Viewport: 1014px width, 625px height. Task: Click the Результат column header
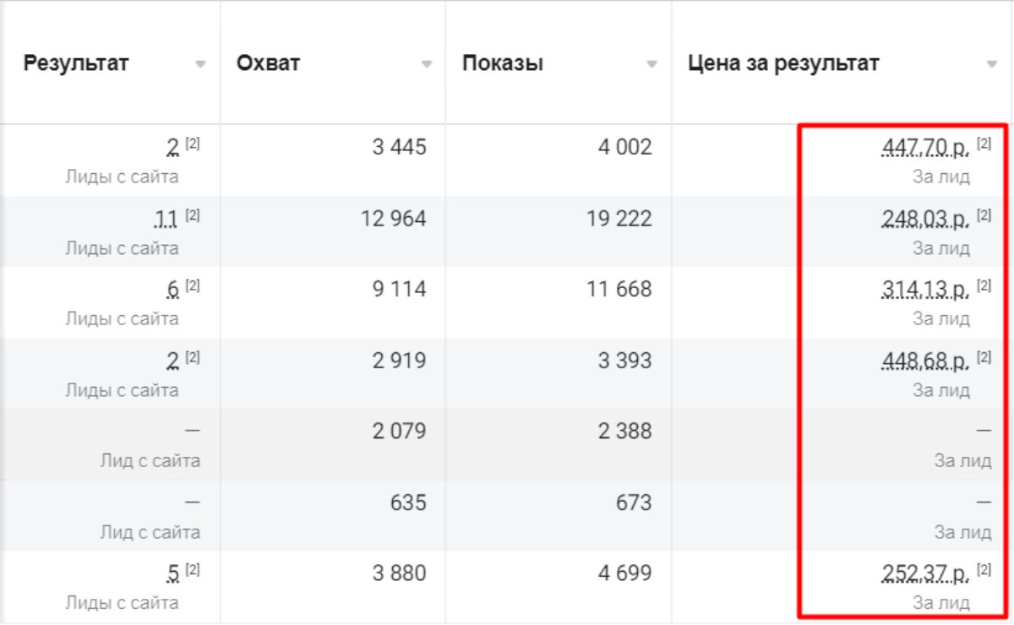76,63
